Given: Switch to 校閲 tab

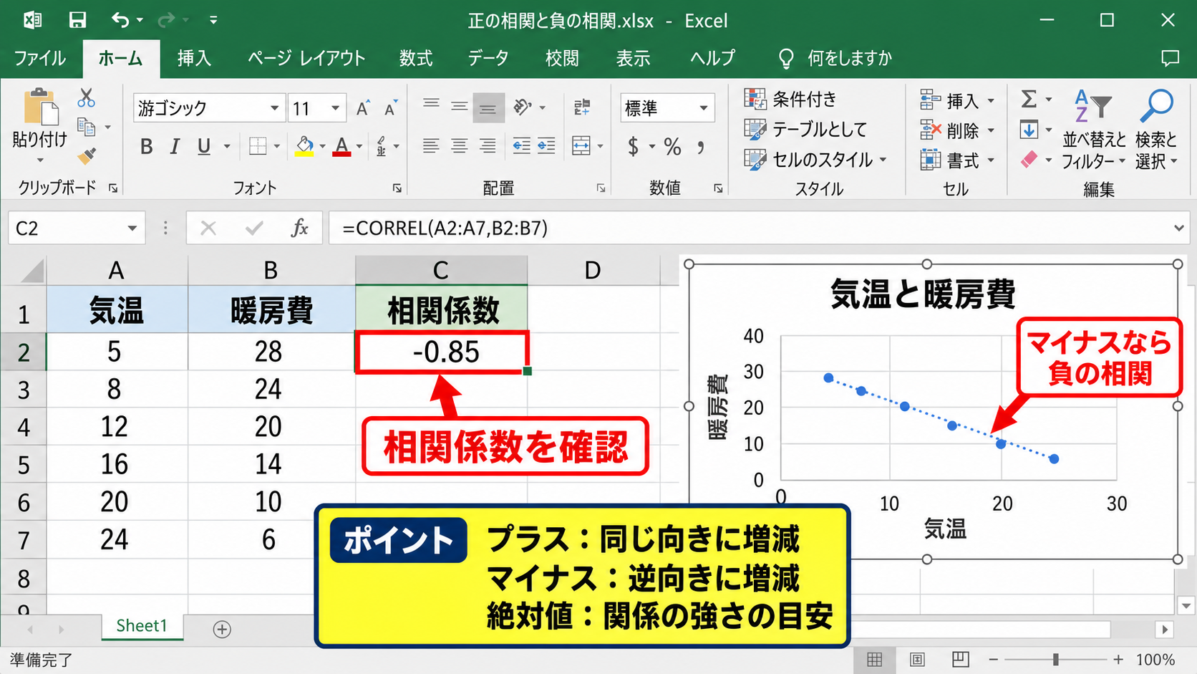Looking at the screenshot, I should coord(562,58).
